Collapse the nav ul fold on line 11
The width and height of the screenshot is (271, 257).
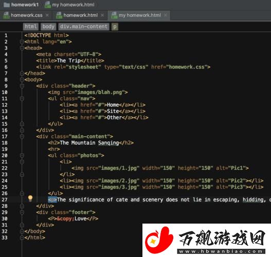click(x=22, y=99)
